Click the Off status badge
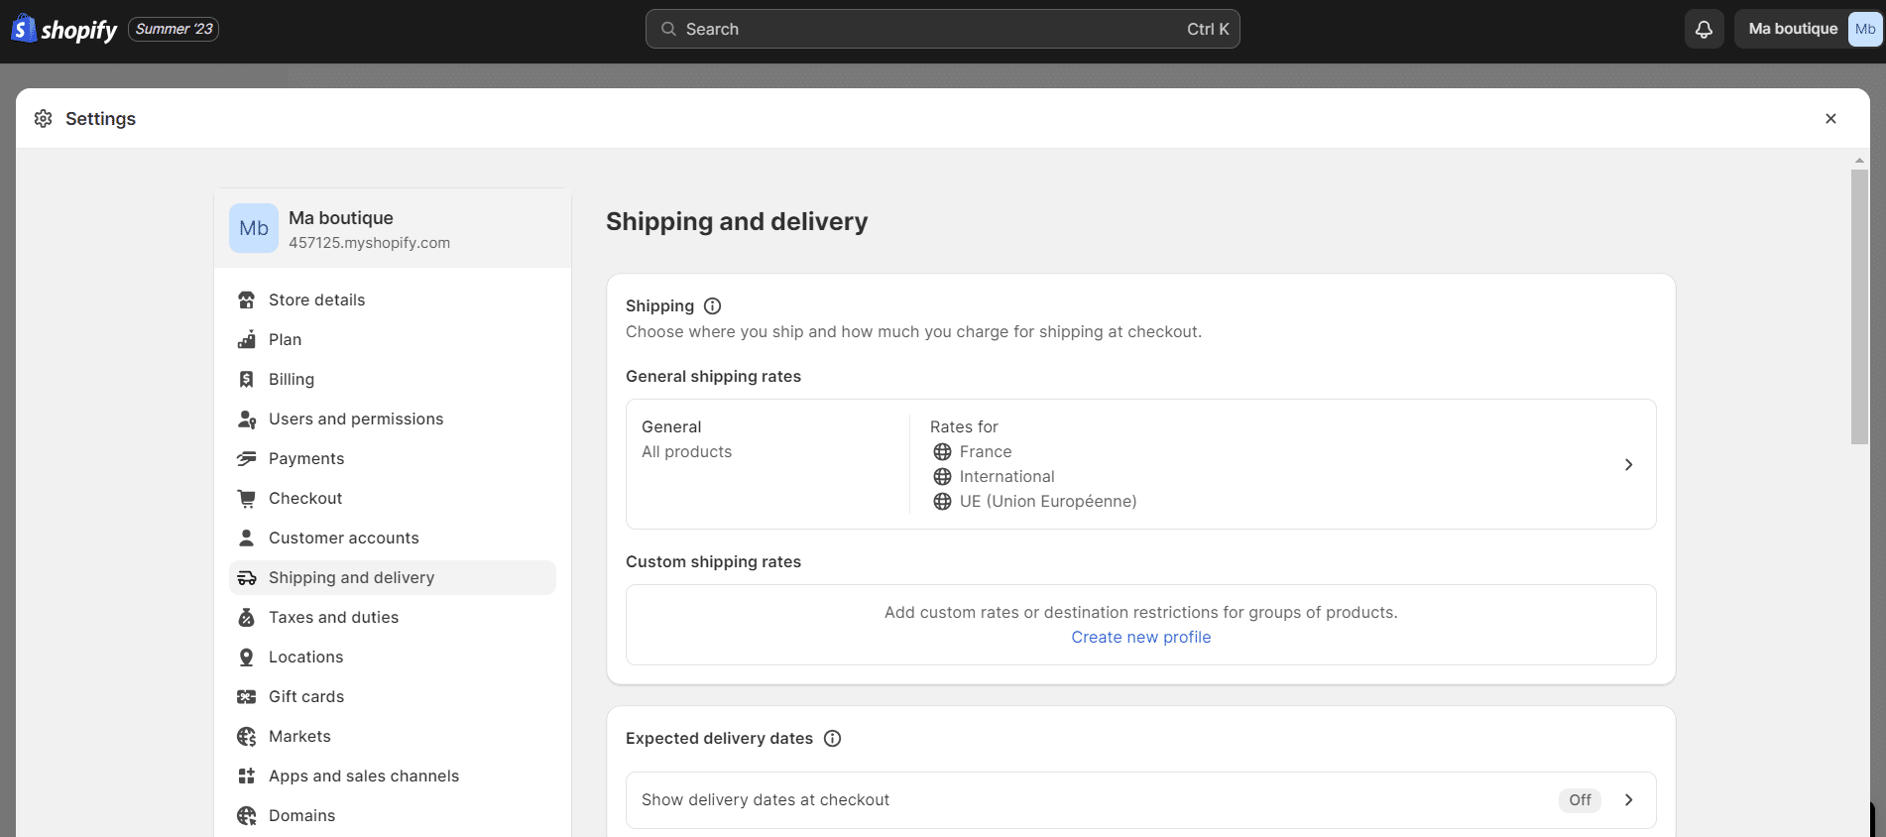1886x837 pixels. (1580, 799)
